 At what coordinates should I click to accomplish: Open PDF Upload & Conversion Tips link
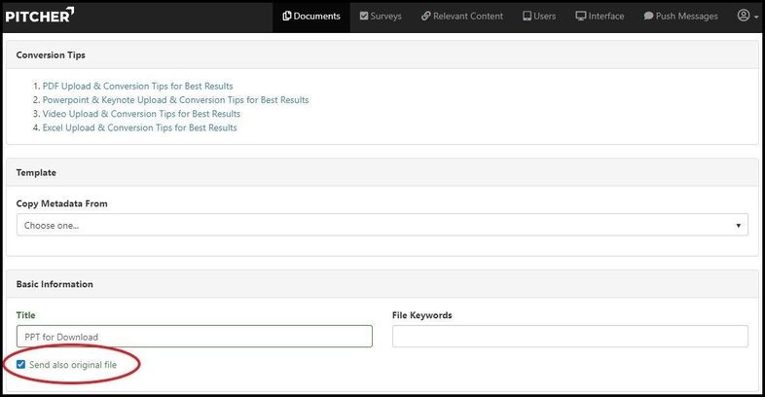point(137,87)
